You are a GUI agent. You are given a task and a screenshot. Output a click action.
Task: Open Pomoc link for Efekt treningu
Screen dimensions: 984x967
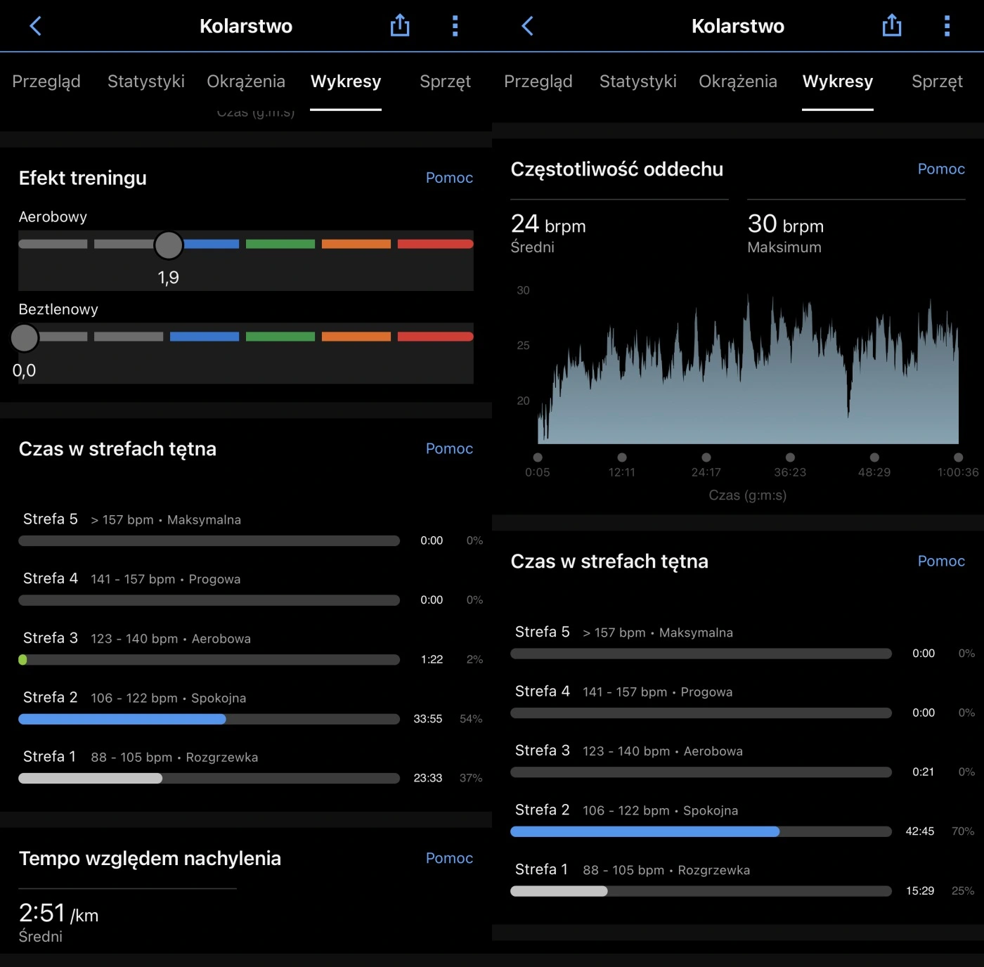449,178
